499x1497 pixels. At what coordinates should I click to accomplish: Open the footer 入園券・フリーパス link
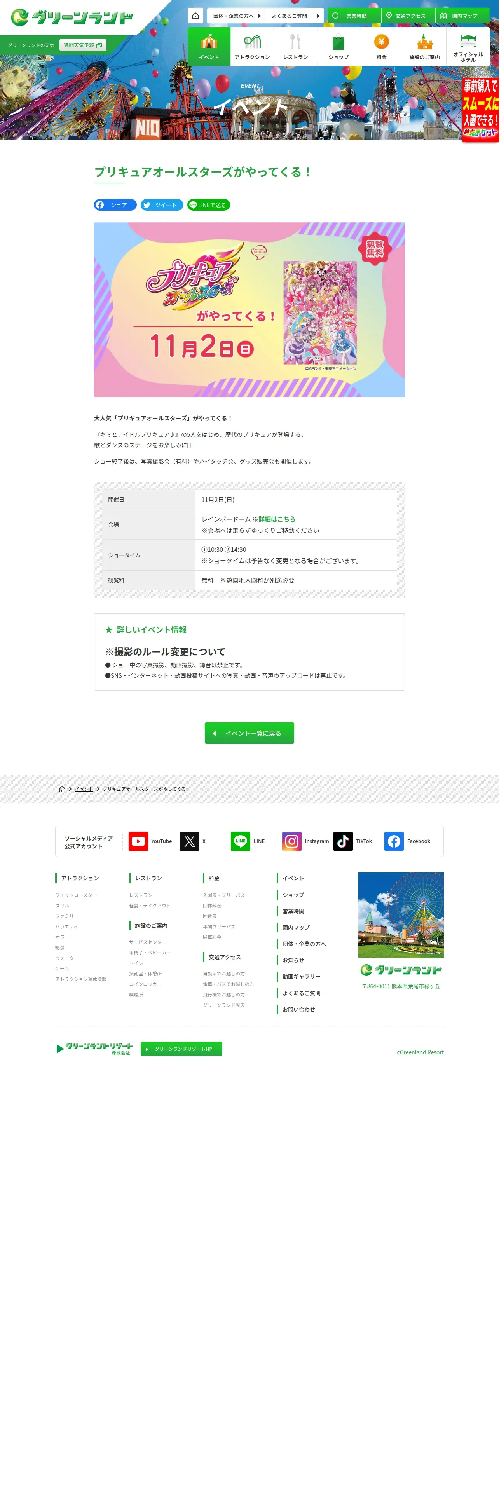(223, 895)
